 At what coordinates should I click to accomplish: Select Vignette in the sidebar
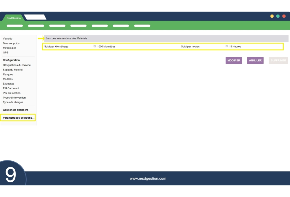(x=8, y=39)
